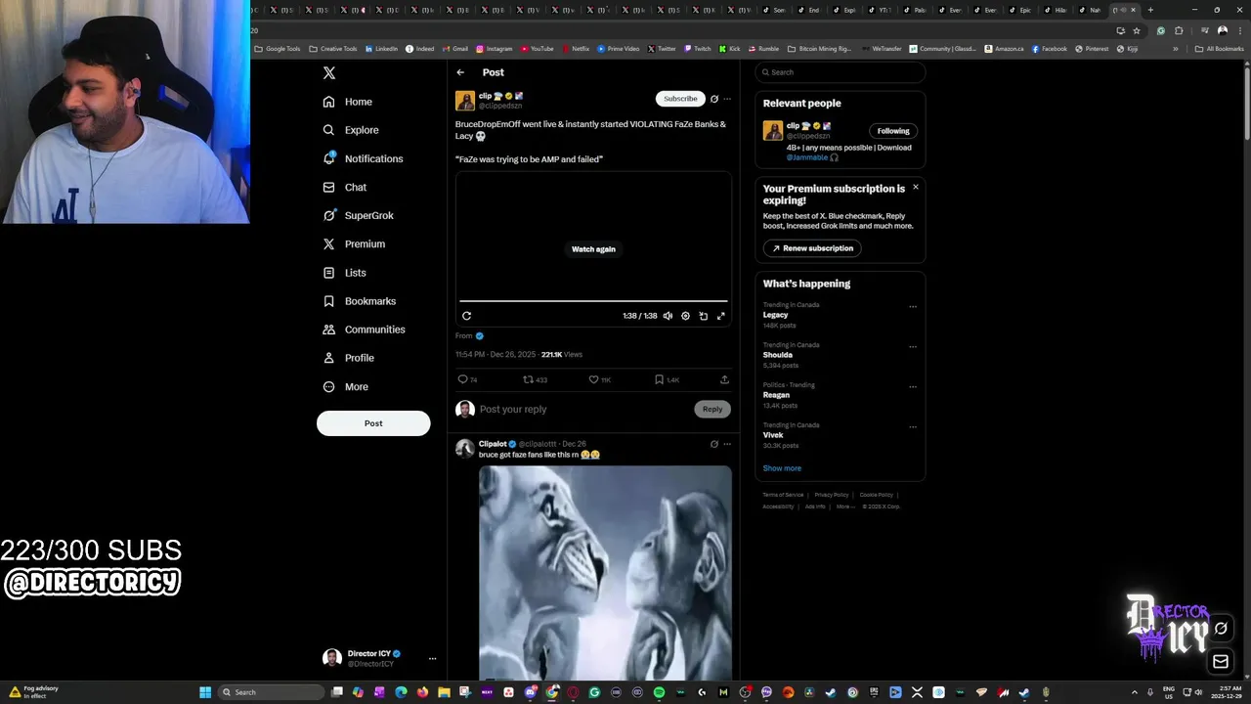Image resolution: width=1251 pixels, height=704 pixels.
Task: Open the Google Tools bookmark folder
Action: coord(278,49)
